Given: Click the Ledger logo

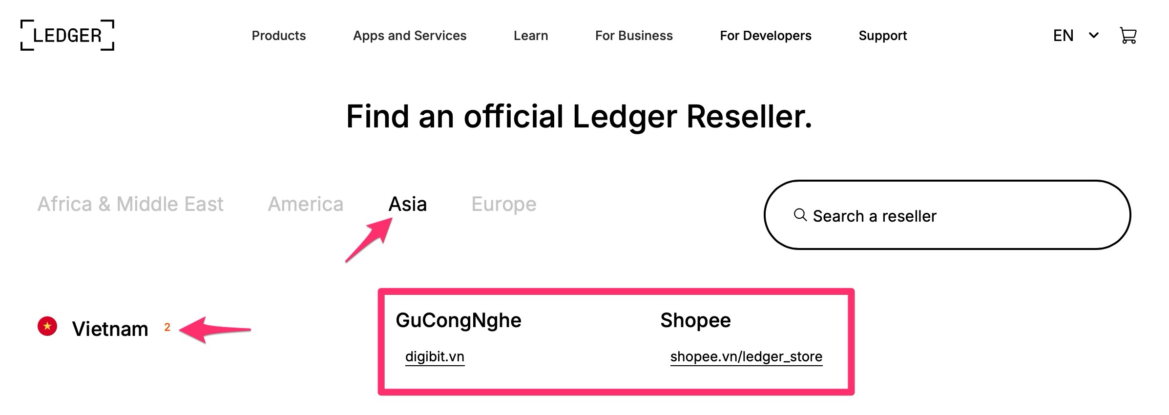Looking at the screenshot, I should coord(67,35).
